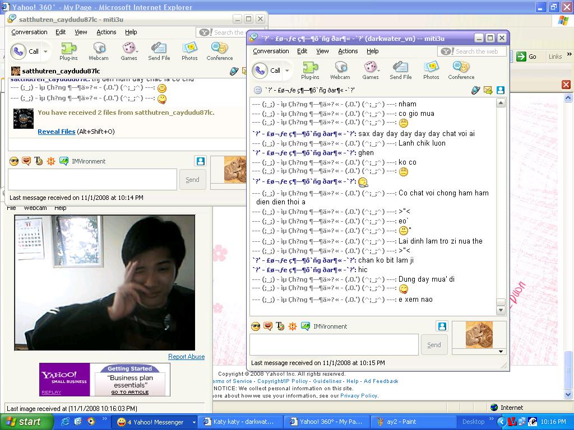Screen dimensions: 574x430
Task: Click the Webcam icon in darkwater_vn chat toolbar
Action: pyautogui.click(x=340, y=68)
